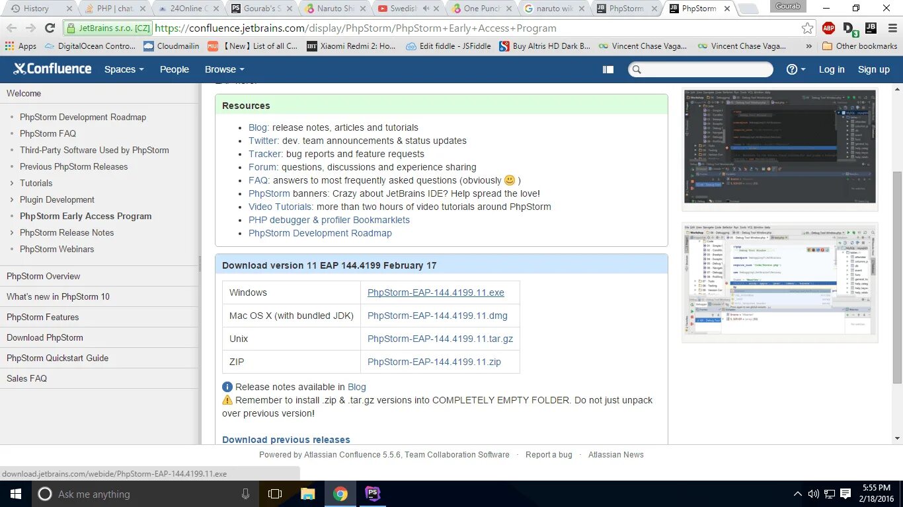903x507 pixels.
Task: Download PhpStorm-EAP-144.4199.11.exe for Windows
Action: [x=436, y=292]
